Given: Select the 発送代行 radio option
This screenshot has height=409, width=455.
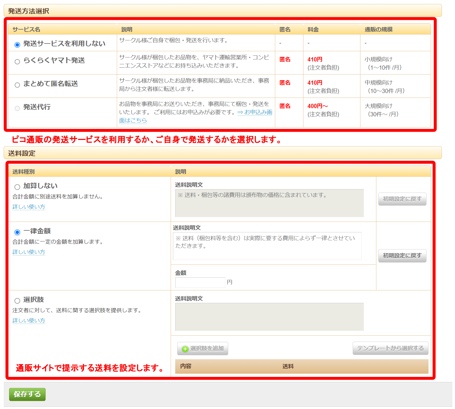Looking at the screenshot, I should (17, 108).
